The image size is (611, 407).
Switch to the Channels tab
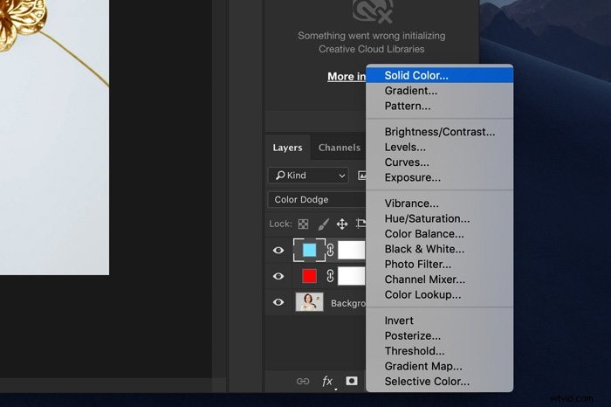[339, 148]
